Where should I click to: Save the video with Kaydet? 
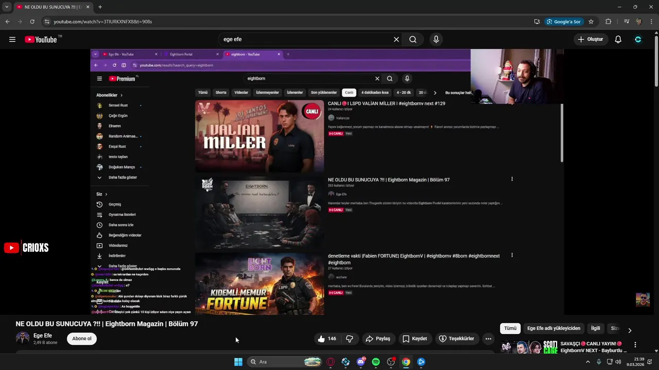(x=415, y=339)
